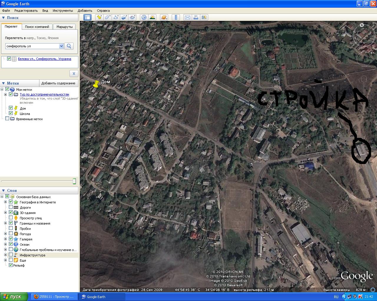Viewport: 377px width, 301px height.
Task: Open 'Тур по достопримечательностям' link
Action: point(44,94)
